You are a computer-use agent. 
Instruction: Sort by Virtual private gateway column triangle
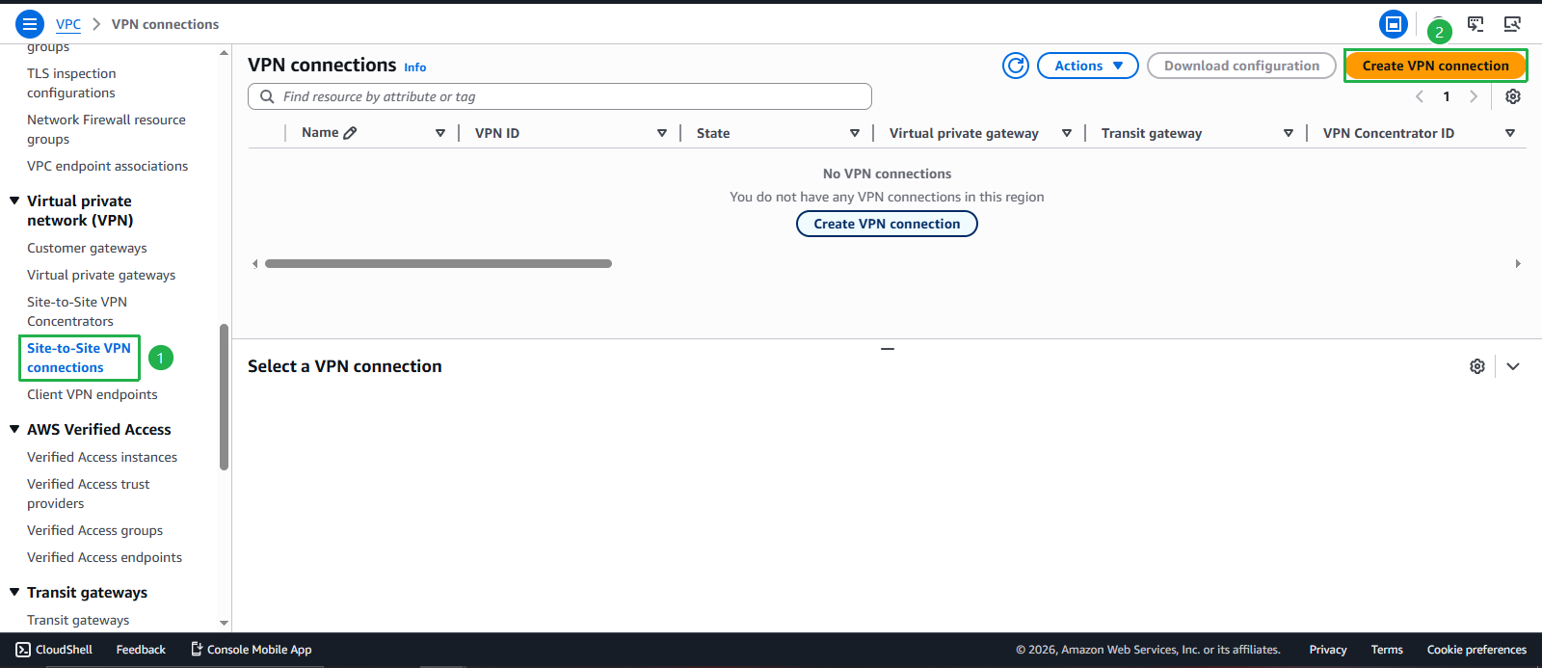(x=1067, y=133)
